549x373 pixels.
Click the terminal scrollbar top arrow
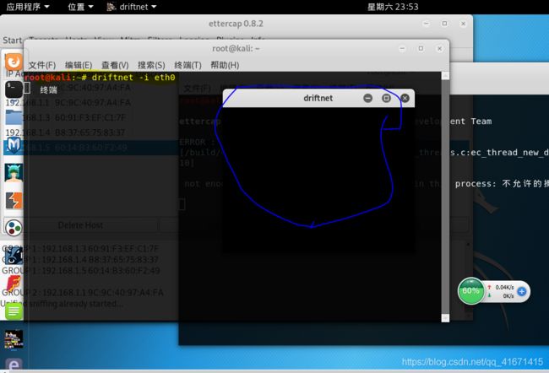pos(445,76)
